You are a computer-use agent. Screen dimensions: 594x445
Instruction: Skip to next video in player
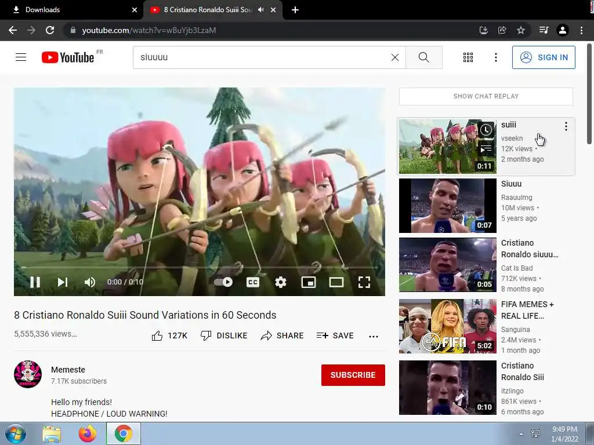coord(63,282)
